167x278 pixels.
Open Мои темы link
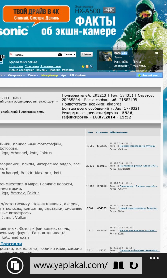pos(140,66)
